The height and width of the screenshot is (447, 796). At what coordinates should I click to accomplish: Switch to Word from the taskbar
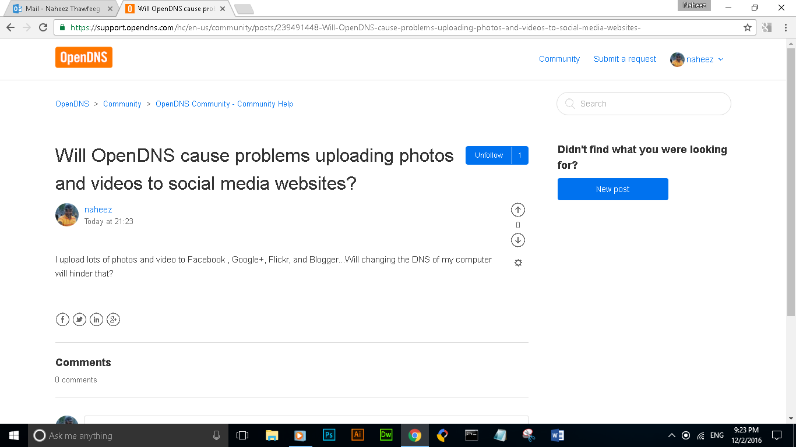point(557,435)
